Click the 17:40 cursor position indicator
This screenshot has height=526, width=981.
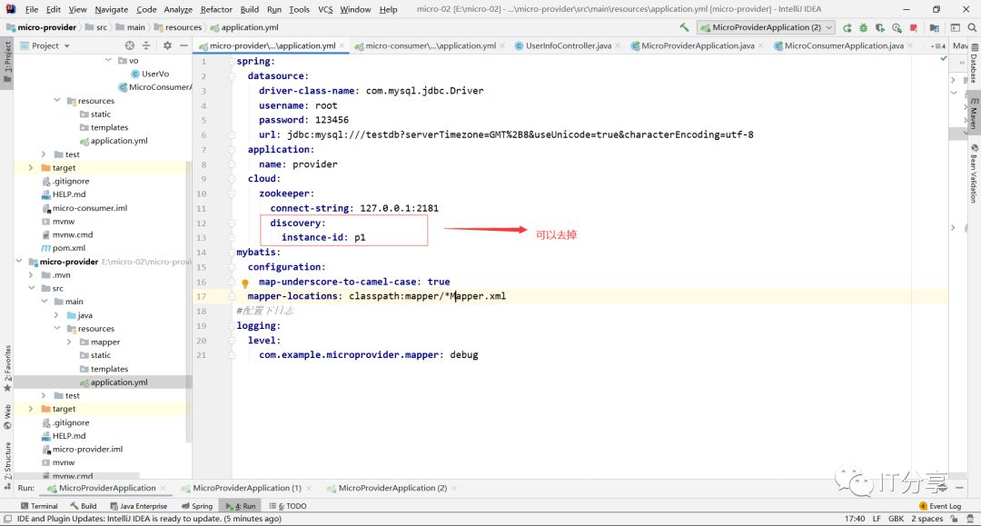click(855, 519)
